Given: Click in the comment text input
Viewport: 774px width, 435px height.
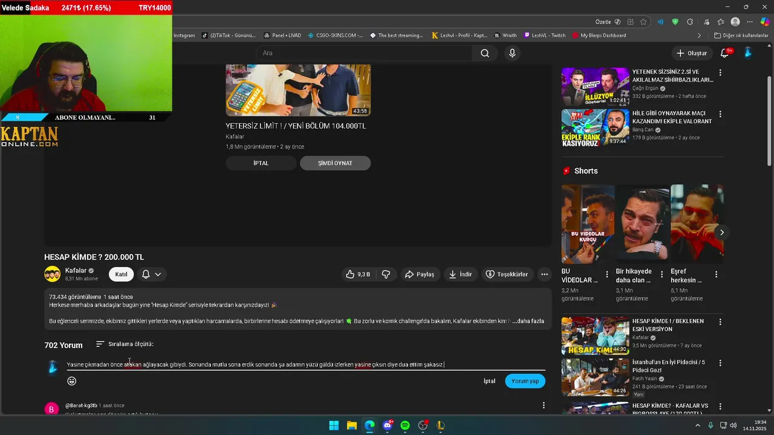Looking at the screenshot, I should [305, 365].
